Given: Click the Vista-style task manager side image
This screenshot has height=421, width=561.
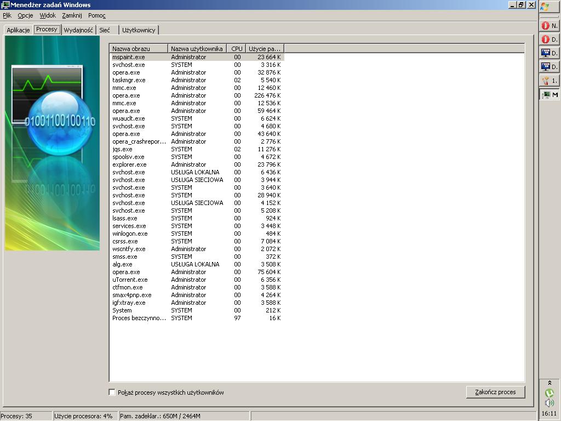Looking at the screenshot, I should tap(52, 143).
